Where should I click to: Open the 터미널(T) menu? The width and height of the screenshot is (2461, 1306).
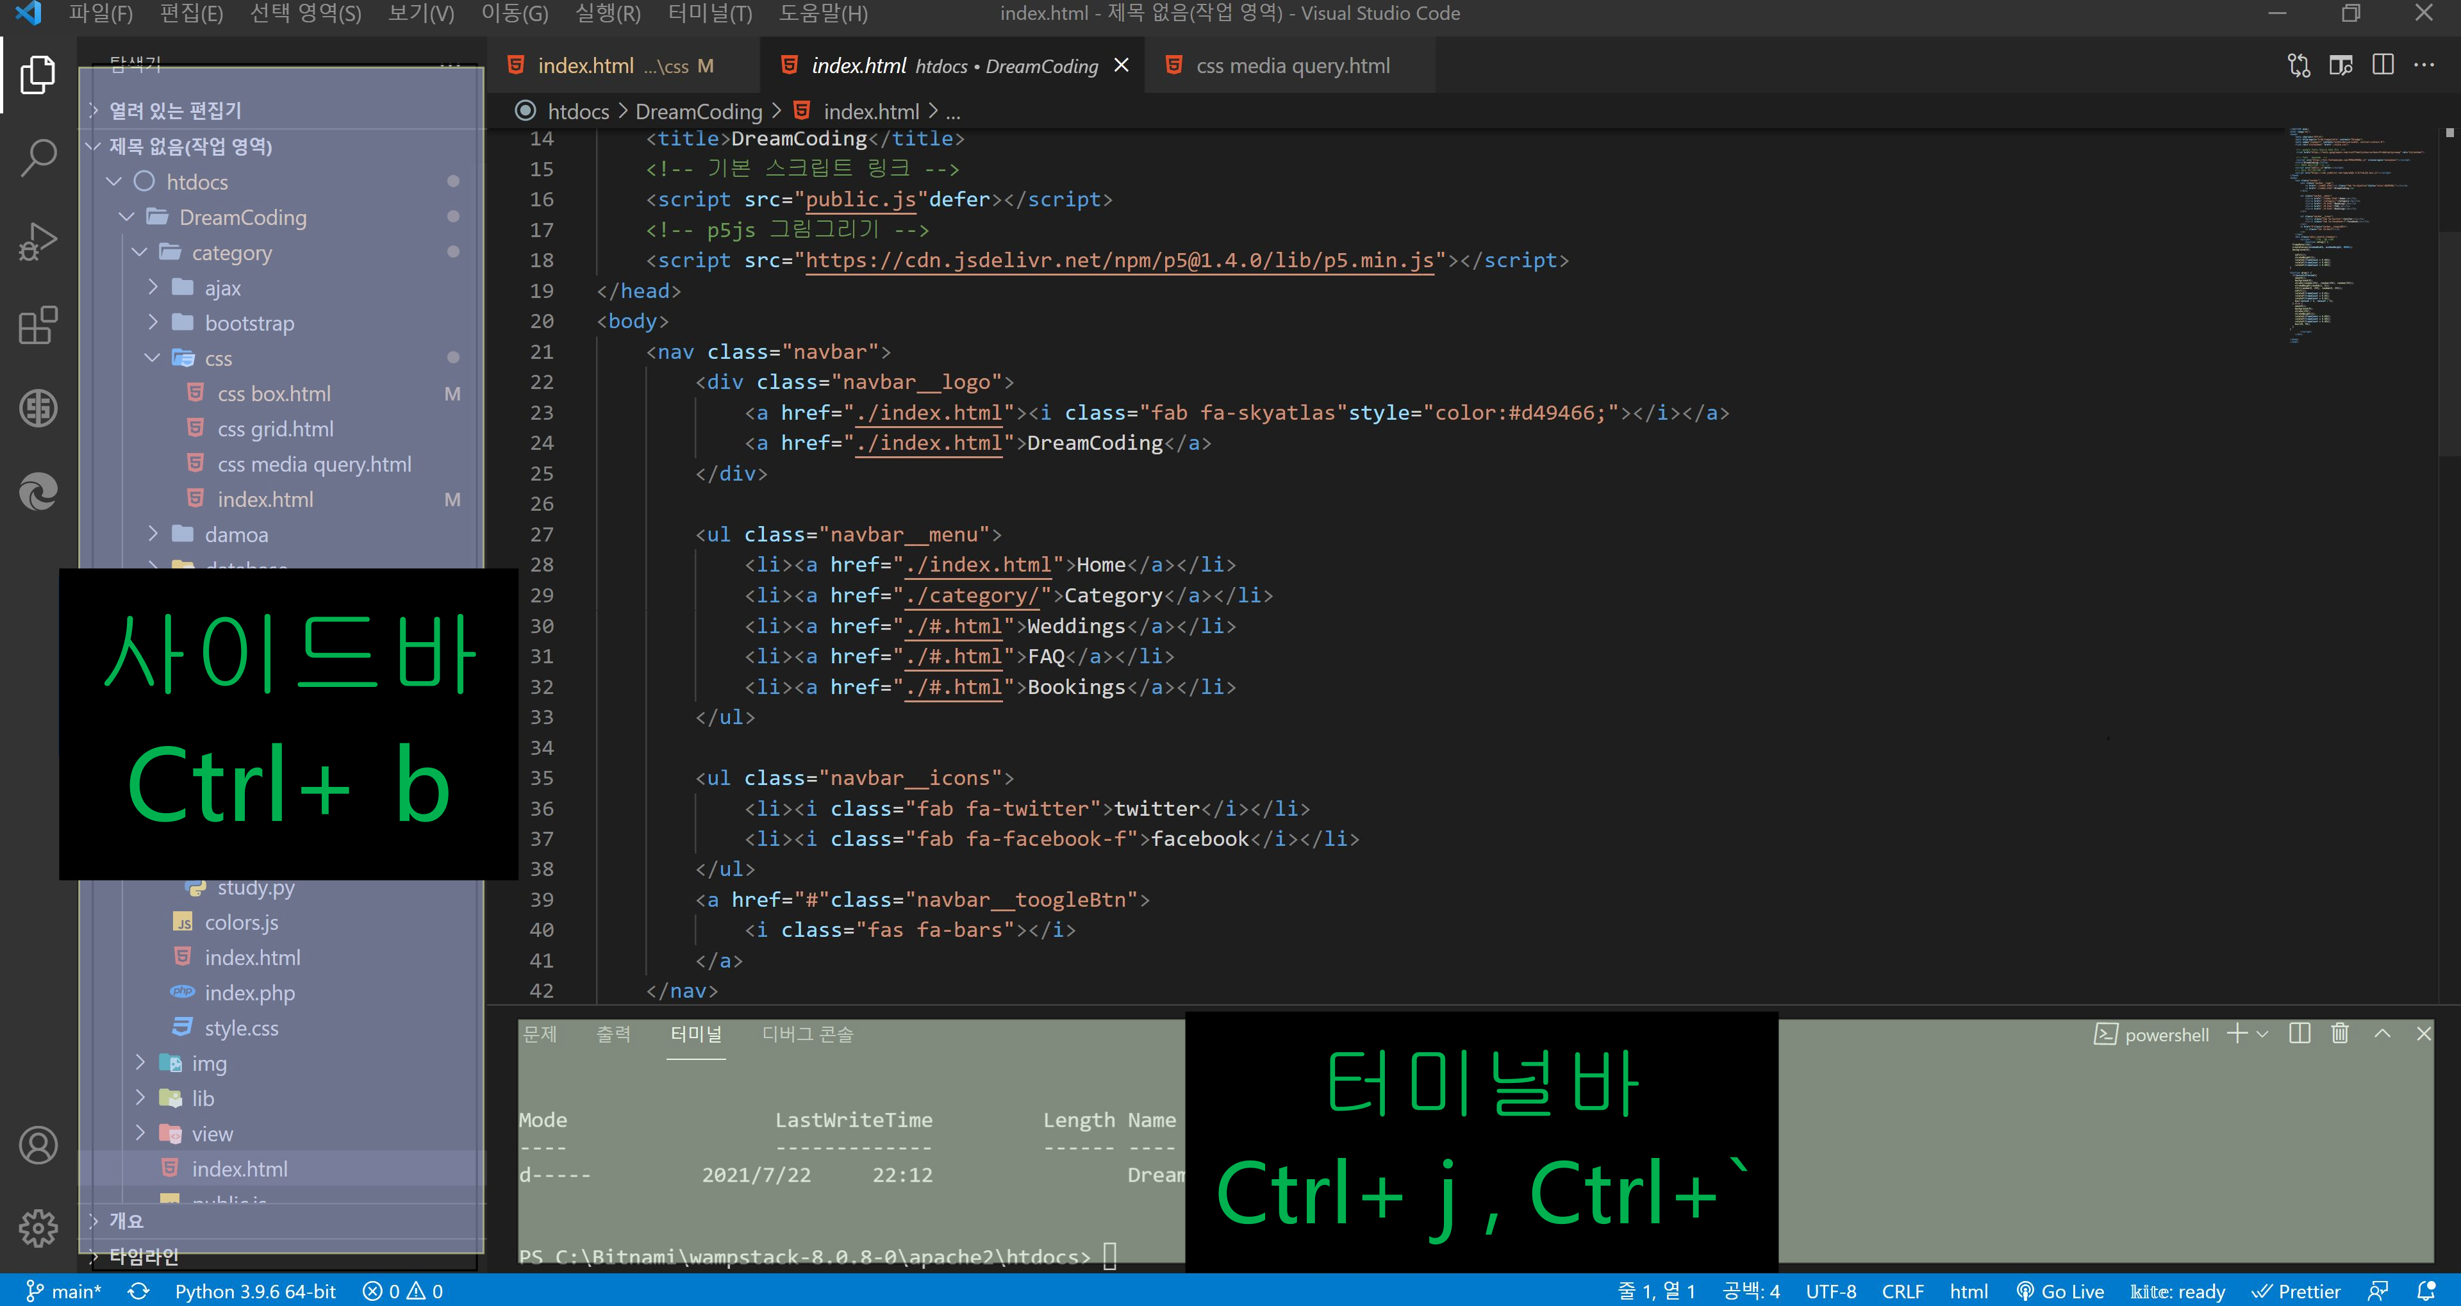coord(710,13)
